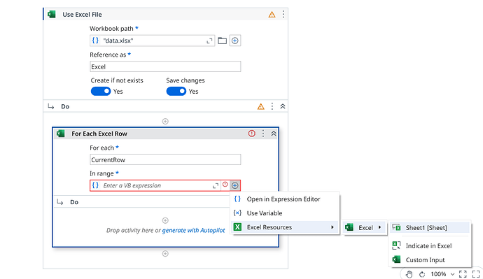This screenshot has height=279, width=483.
Task: Open the Excel submenu entry
Action: [364, 228]
